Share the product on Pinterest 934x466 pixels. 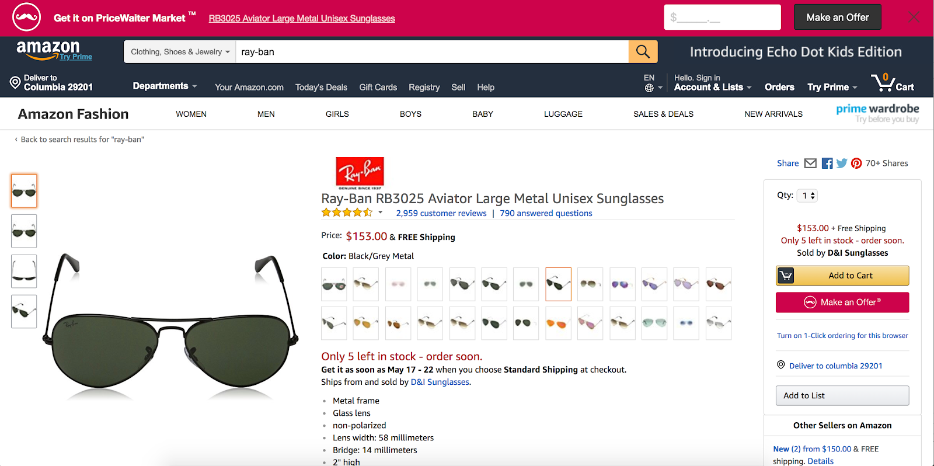click(856, 164)
